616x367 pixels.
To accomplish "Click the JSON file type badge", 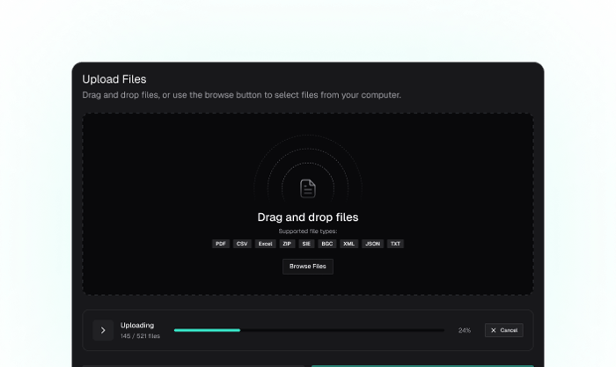I will click(x=372, y=244).
